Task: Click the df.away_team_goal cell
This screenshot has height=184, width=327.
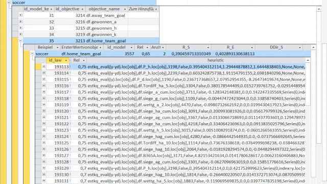Action: pyautogui.click(x=107, y=15)
